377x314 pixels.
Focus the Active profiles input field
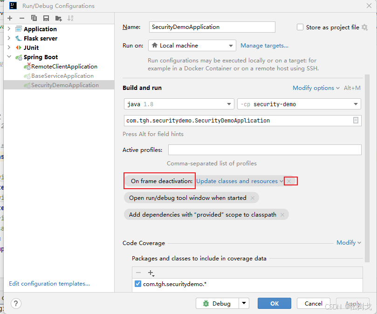[x=265, y=150]
